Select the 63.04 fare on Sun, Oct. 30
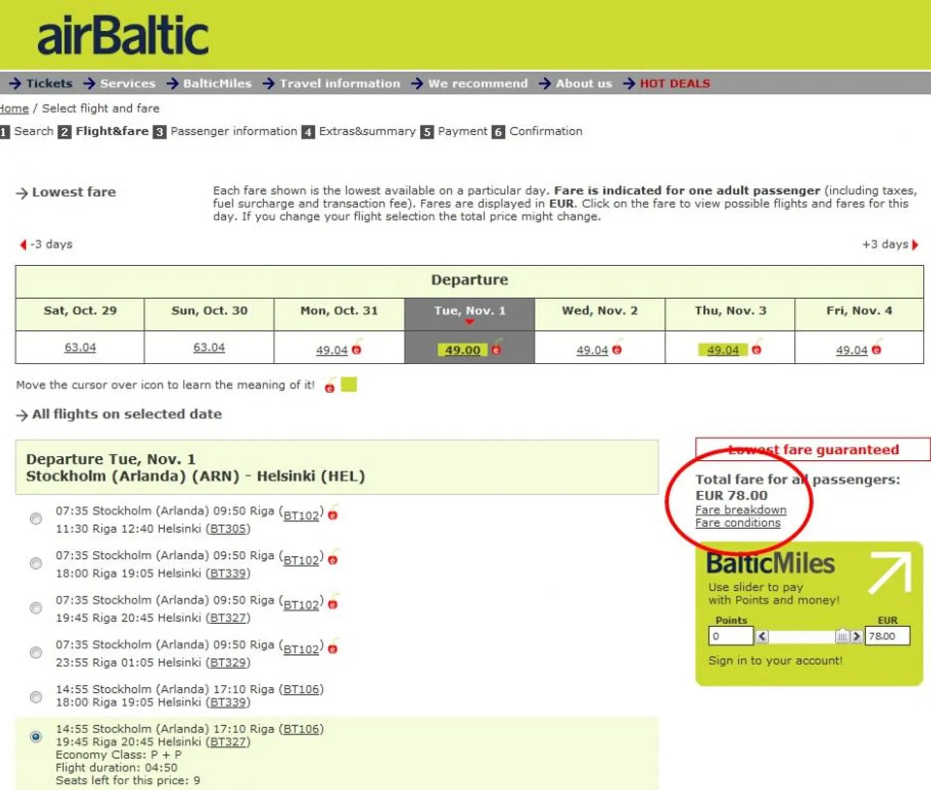 click(209, 347)
